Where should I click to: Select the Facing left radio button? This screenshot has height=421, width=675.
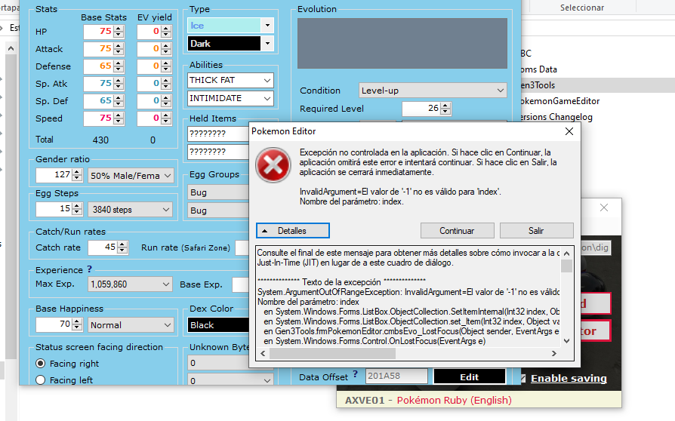42,381
